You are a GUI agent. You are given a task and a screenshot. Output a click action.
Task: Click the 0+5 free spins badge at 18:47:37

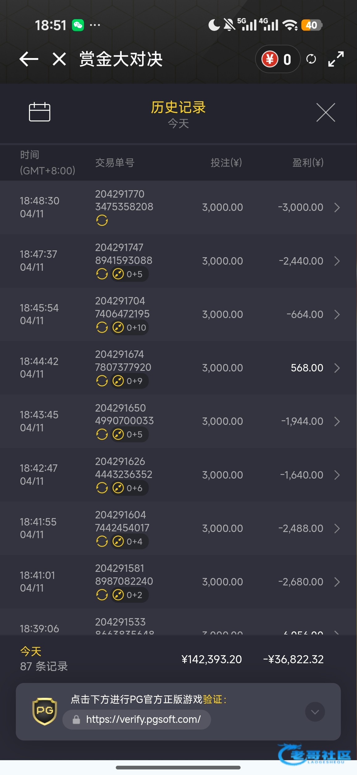(x=130, y=274)
